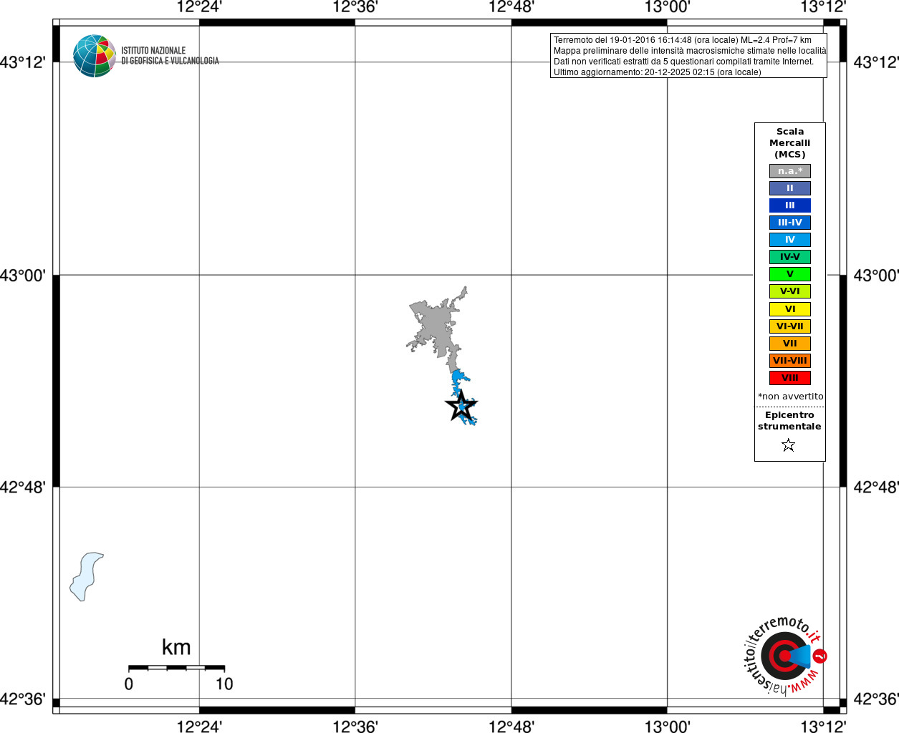Click the '*non avvertito' footnote
Screen dimensions: 899x733
tap(791, 397)
